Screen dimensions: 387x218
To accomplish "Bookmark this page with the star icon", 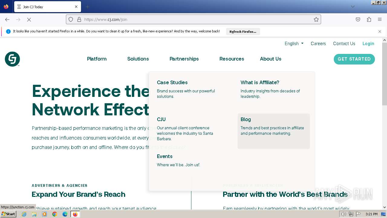I will [x=316, y=19].
